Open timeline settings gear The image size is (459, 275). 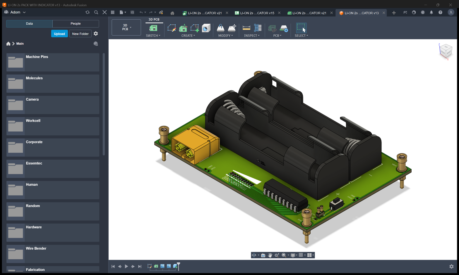[x=451, y=266]
